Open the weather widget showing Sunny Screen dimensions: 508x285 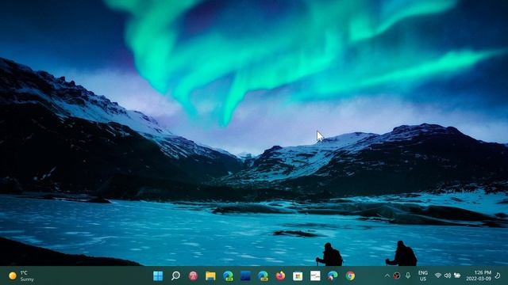coord(21,276)
